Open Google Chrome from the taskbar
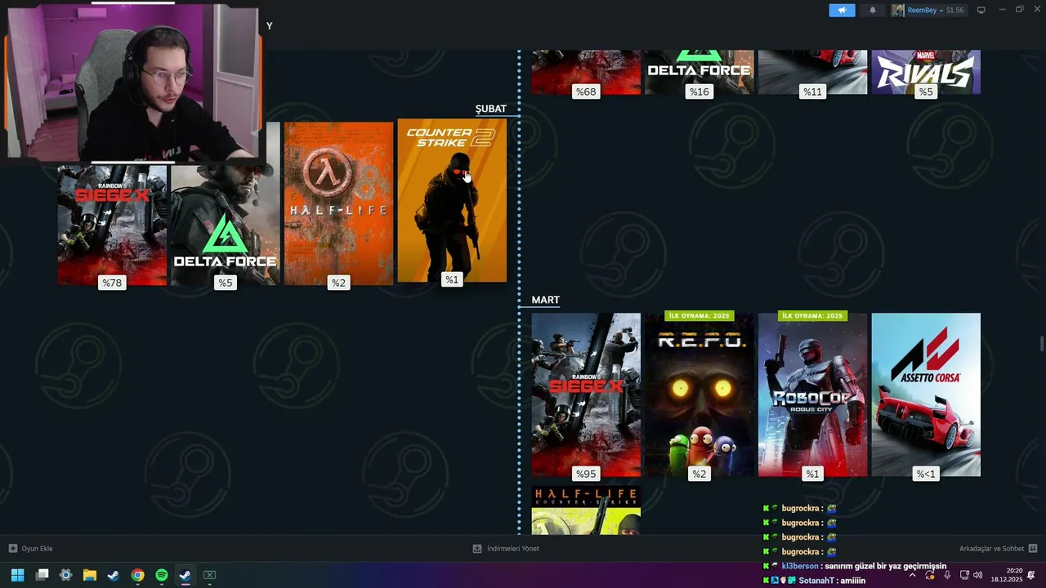 coord(137,575)
